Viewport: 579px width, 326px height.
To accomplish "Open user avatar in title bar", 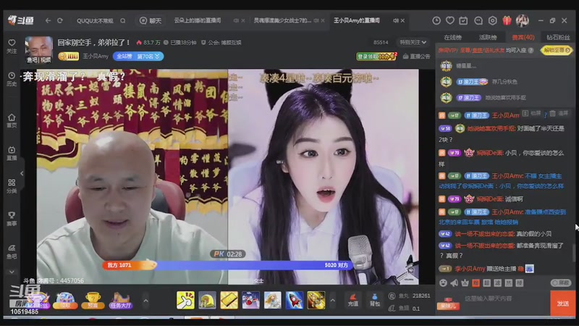I will point(522,21).
